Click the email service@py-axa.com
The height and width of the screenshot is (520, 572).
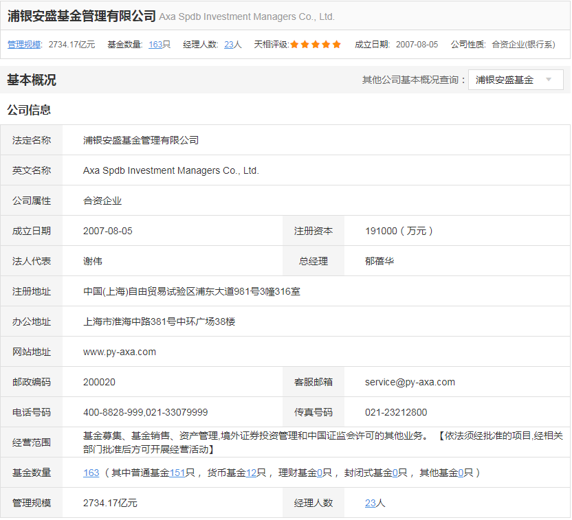[410, 382]
